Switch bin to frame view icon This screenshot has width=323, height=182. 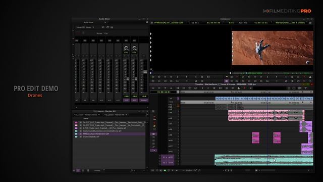pyautogui.click(x=83, y=170)
